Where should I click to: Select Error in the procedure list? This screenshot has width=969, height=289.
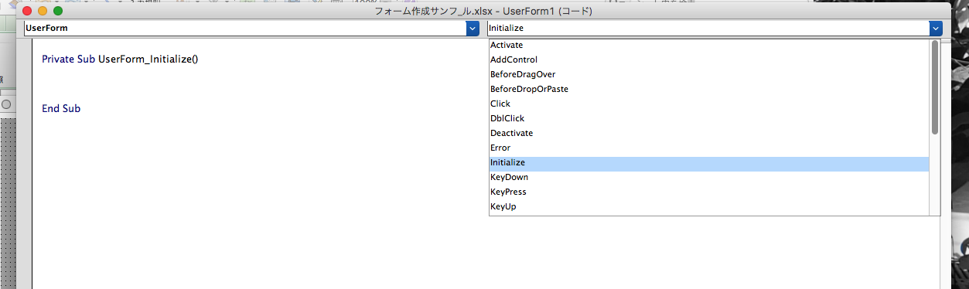(x=708, y=148)
